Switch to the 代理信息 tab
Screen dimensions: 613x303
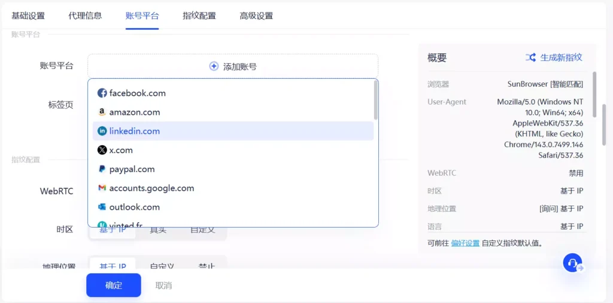pos(85,16)
